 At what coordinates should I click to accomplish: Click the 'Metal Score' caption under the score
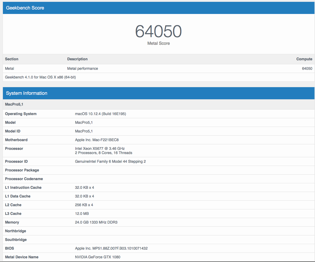click(x=159, y=43)
